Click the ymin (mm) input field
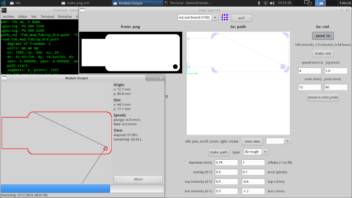Image resolution: width=352 pixels, height=198 pixels. tap(336, 87)
